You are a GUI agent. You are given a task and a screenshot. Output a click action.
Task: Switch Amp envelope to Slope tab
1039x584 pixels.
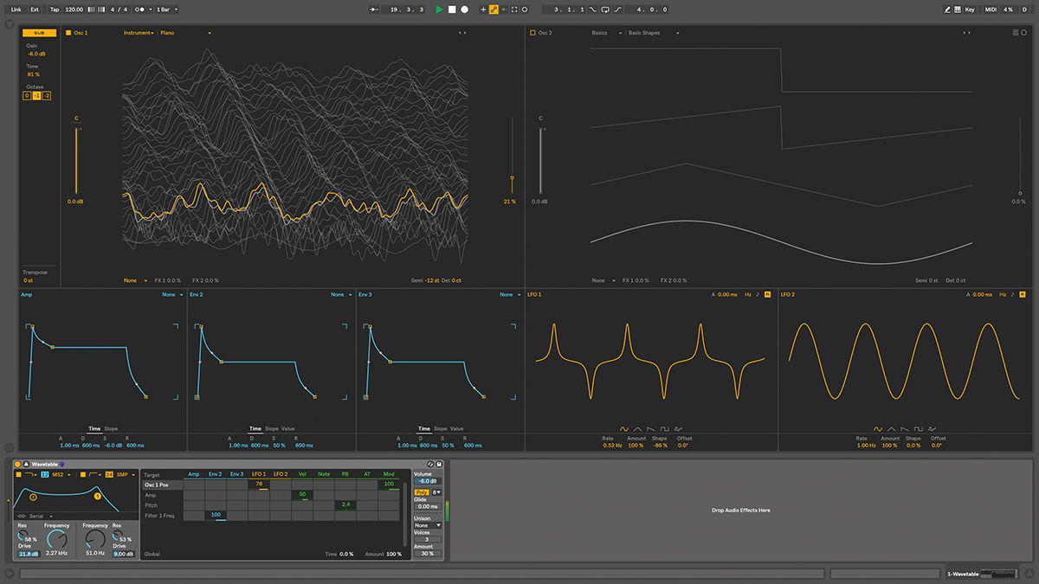pyautogui.click(x=111, y=428)
